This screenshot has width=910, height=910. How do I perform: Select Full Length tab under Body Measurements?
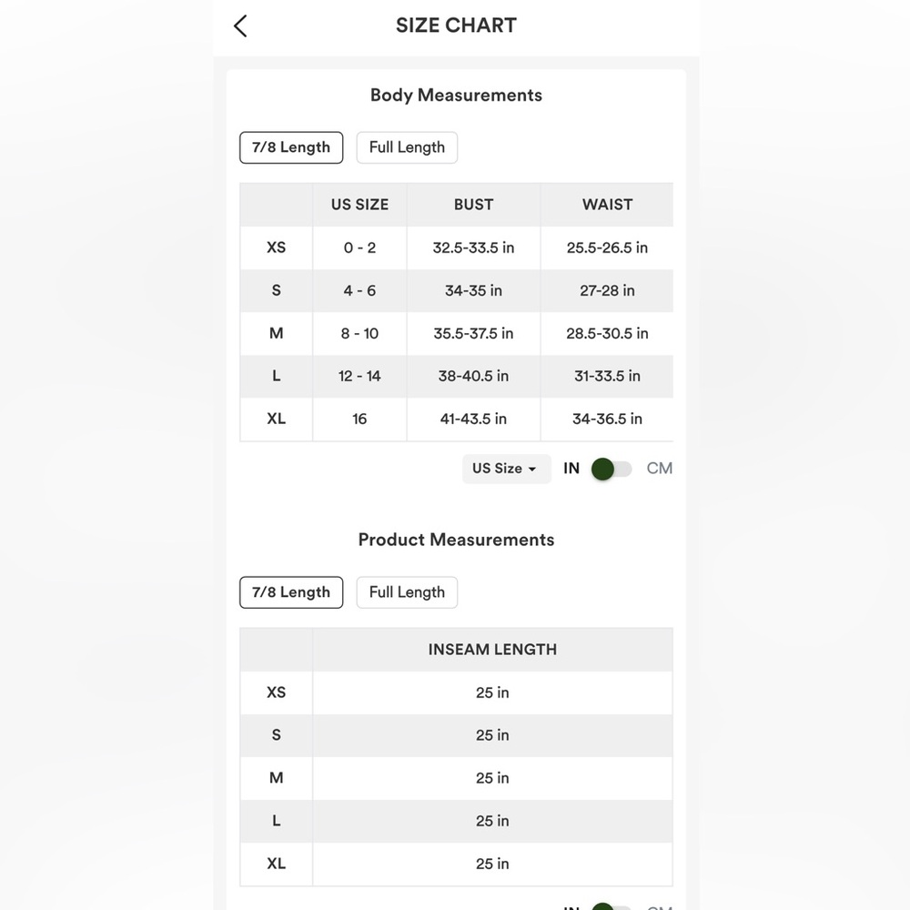[x=407, y=147]
